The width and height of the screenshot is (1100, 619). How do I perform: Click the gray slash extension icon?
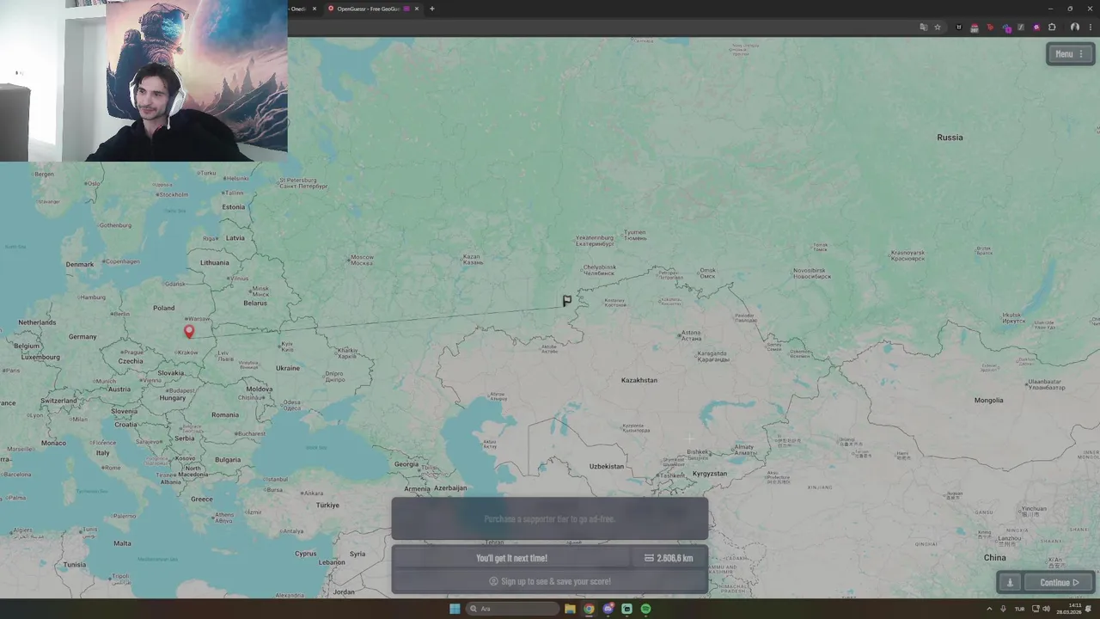(1021, 28)
